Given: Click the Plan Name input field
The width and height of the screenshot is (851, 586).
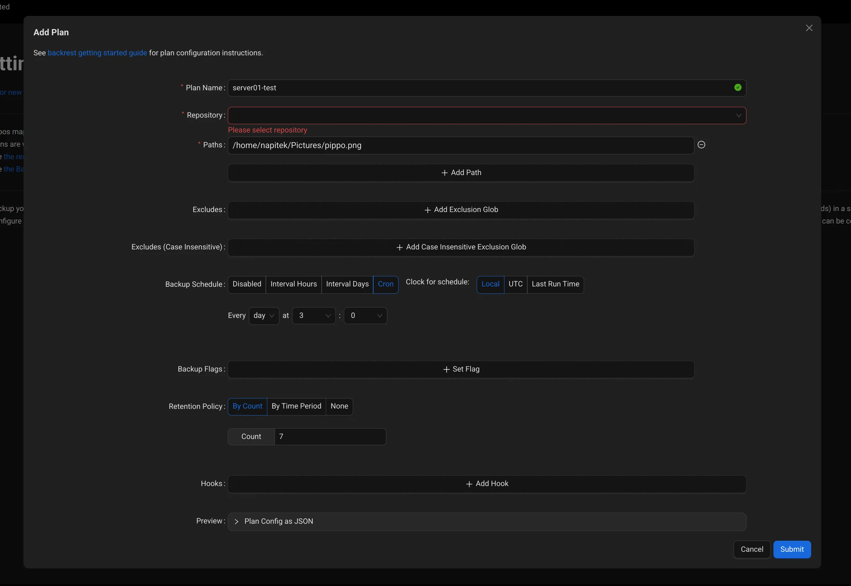Looking at the screenshot, I should [478, 88].
